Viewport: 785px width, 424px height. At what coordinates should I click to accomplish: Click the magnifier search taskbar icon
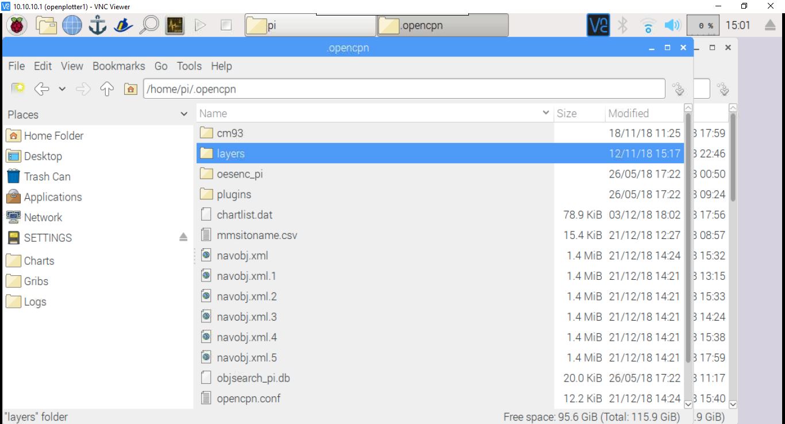pyautogui.click(x=149, y=25)
